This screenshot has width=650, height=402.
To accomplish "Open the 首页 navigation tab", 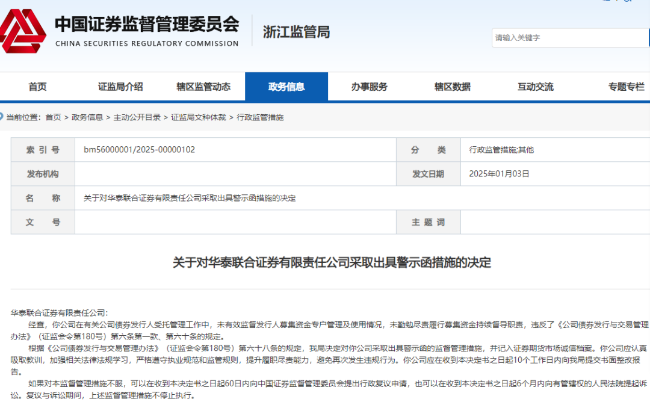I will pyautogui.click(x=37, y=87).
